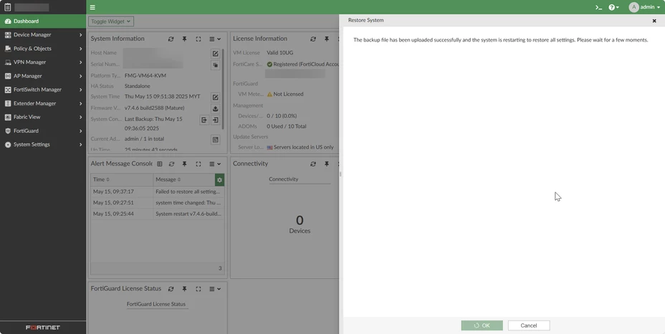
Task: Click the OK button in Restore System
Action: [x=482, y=325]
